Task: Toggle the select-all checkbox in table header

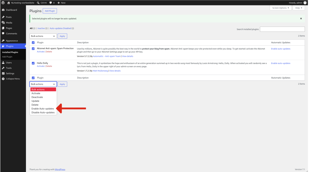Action: 33,42
